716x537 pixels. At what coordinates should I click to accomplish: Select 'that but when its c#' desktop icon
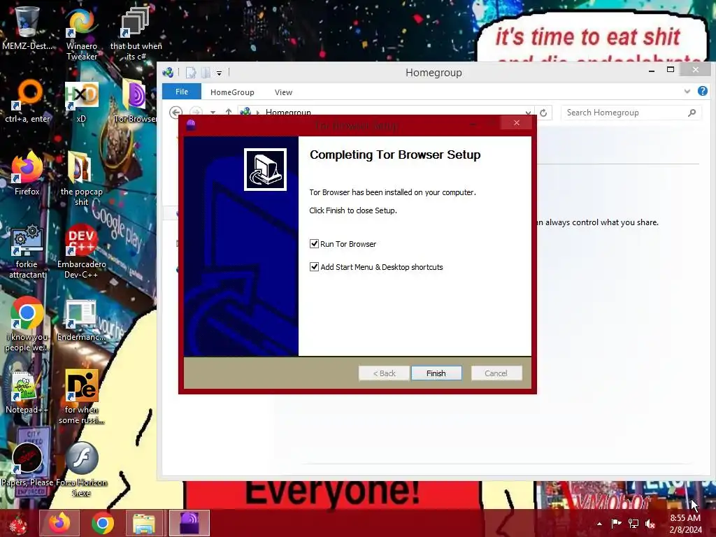pos(136,34)
